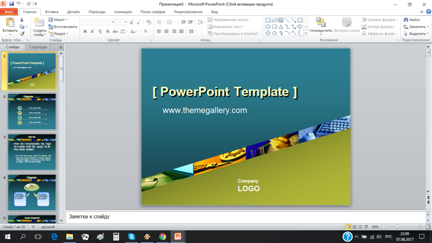Close the slides thumbnail pane

coord(60,47)
